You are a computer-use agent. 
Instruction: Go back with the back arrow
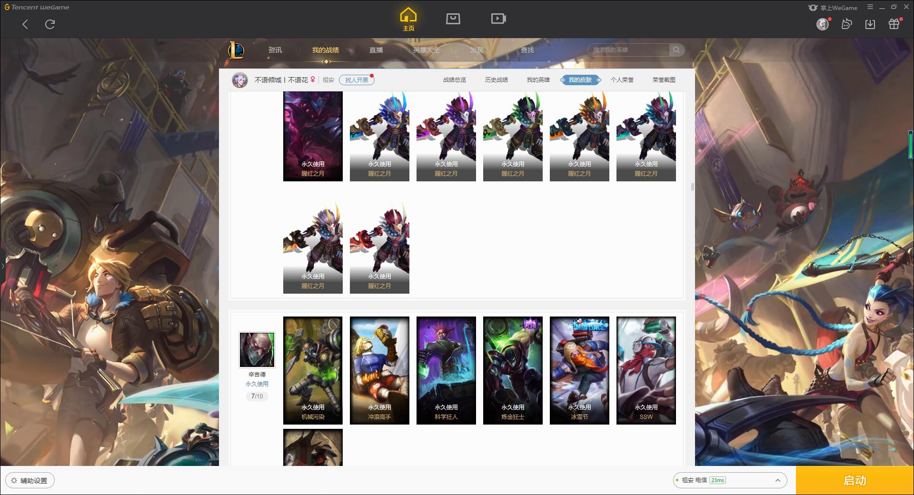pos(25,24)
